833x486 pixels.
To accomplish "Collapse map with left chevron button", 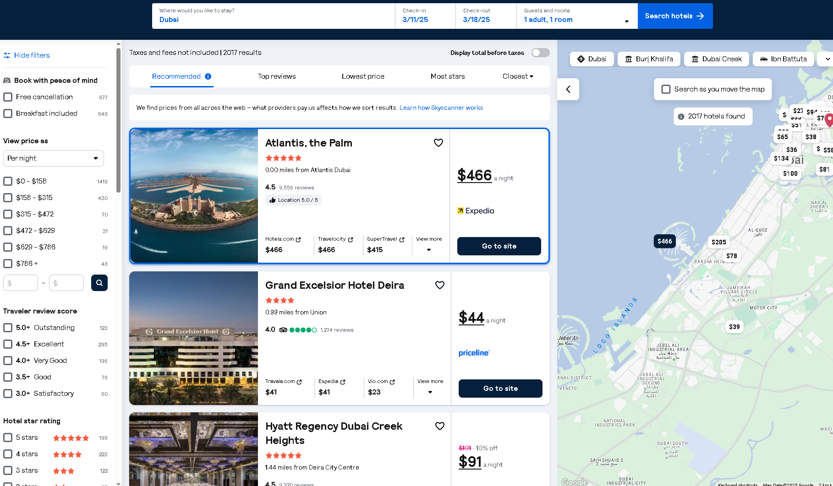I will coord(568,89).
